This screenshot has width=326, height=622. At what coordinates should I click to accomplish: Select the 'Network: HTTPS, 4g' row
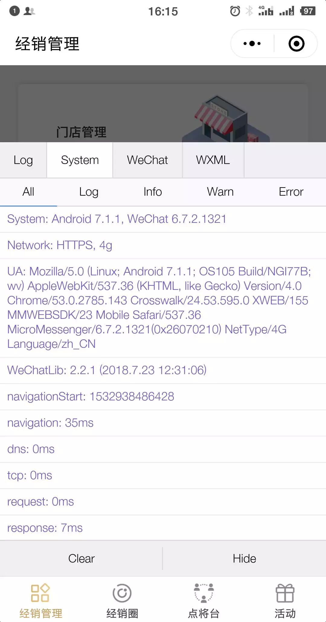(163, 245)
